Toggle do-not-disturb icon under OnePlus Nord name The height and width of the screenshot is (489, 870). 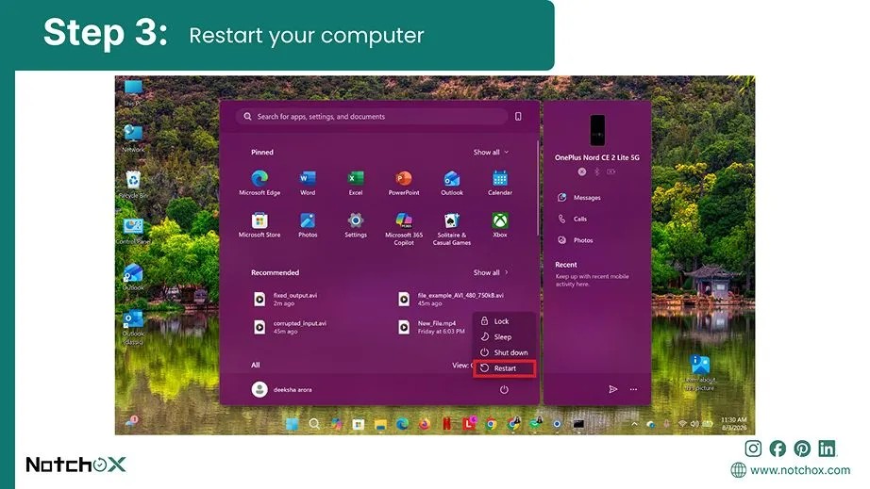coord(582,171)
